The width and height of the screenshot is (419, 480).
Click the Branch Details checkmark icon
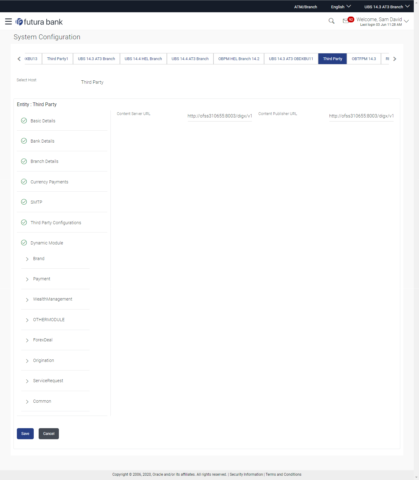(x=24, y=161)
